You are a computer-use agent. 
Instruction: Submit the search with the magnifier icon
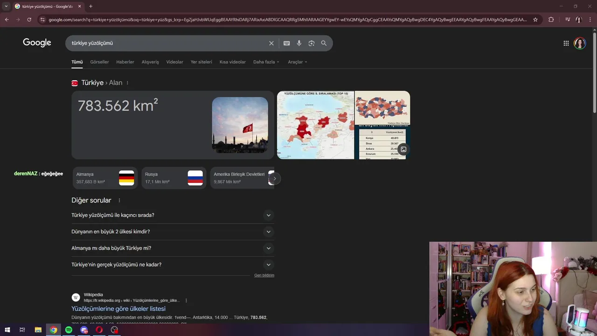pyautogui.click(x=324, y=43)
